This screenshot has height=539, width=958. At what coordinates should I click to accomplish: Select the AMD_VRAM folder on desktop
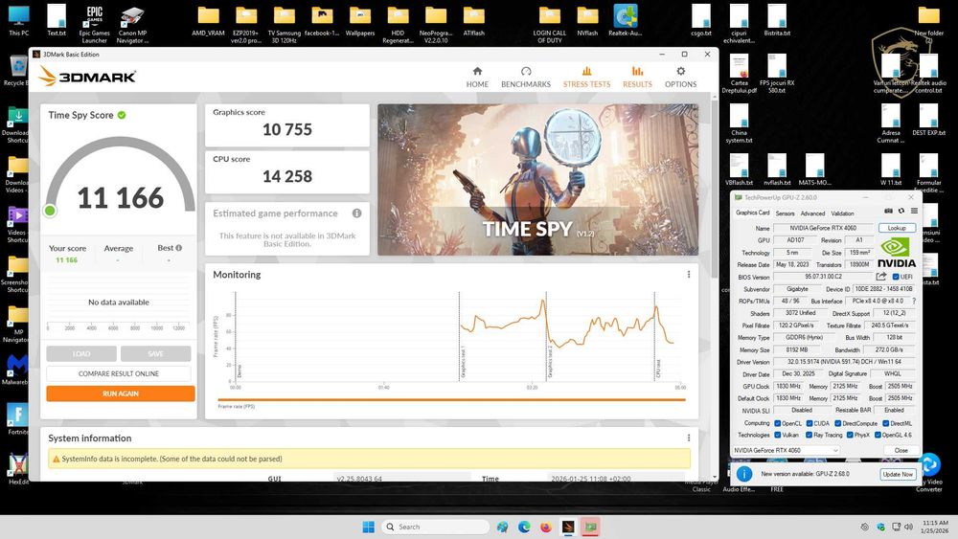tap(208, 21)
